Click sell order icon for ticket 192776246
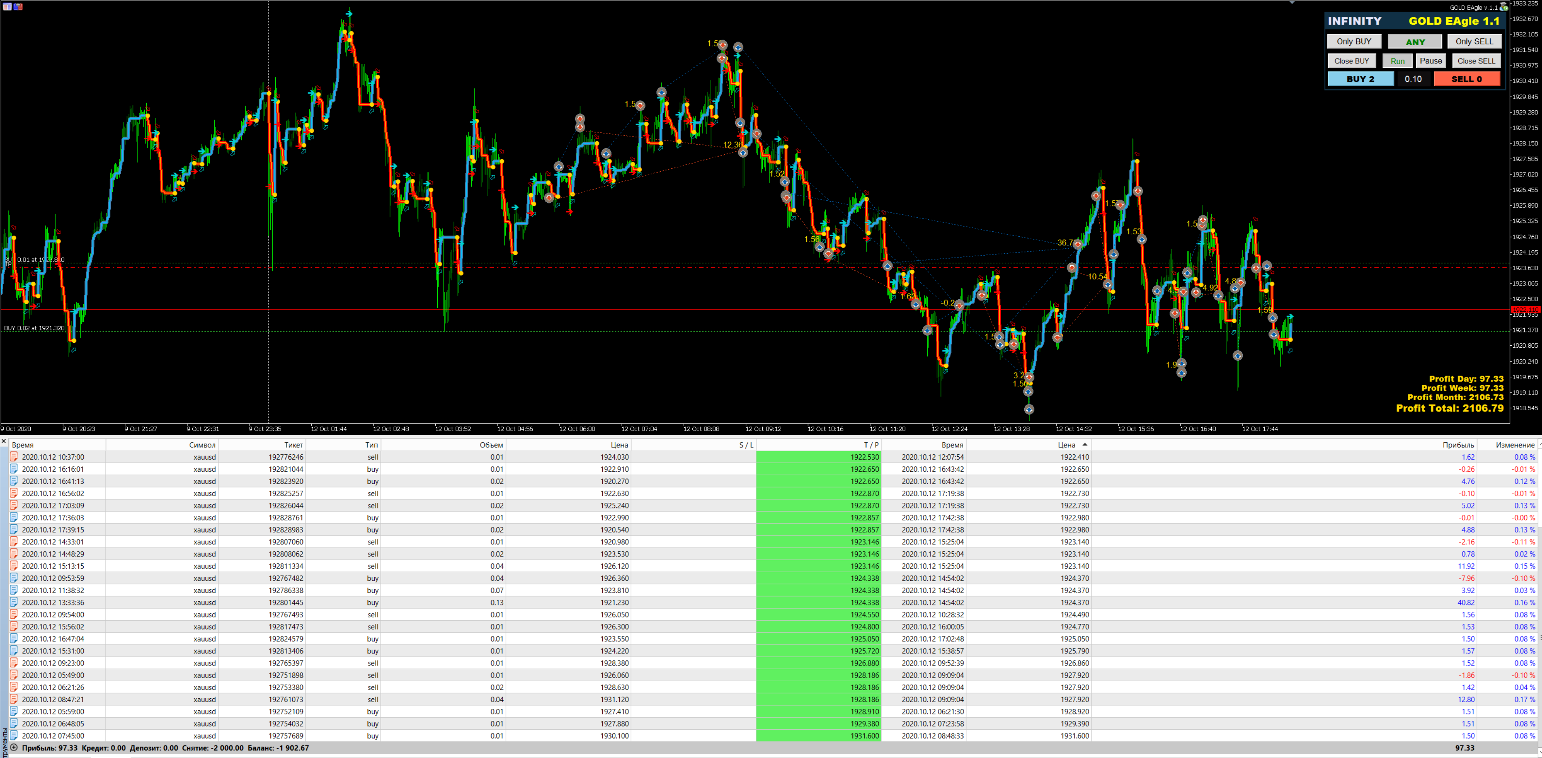Screen dimensions: 1542x758 15,457
